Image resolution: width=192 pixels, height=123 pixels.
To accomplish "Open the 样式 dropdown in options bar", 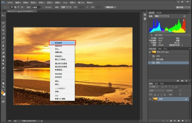I will pyautogui.click(x=66, y=7).
